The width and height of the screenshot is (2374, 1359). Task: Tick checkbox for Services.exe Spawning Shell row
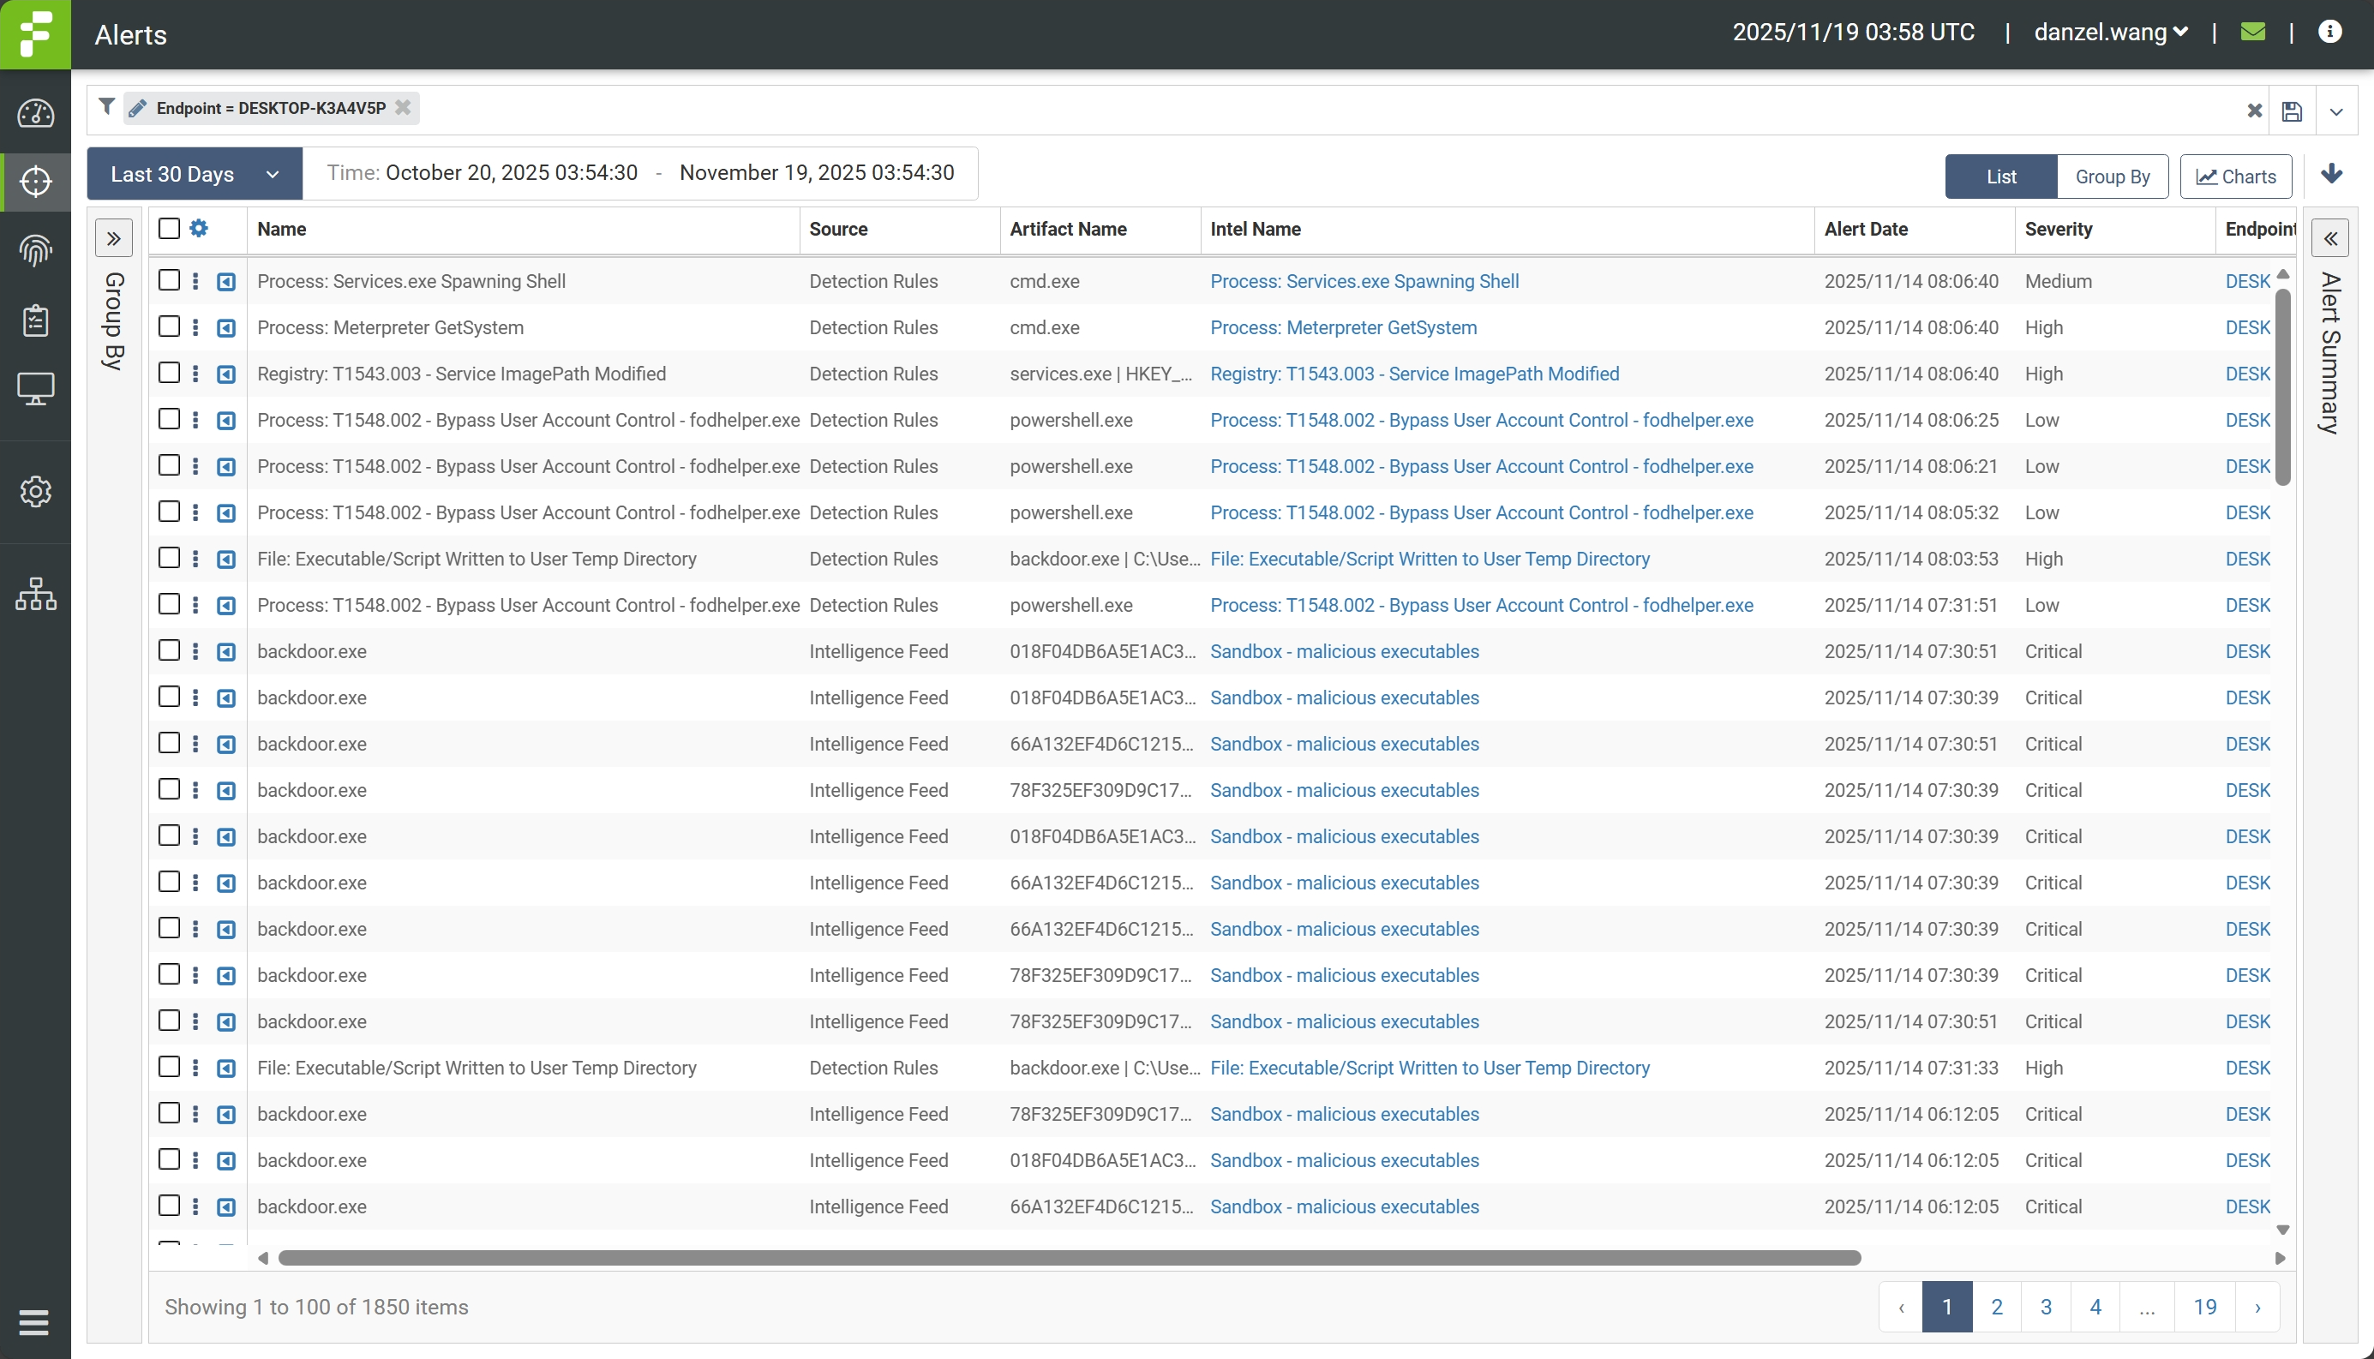169,280
